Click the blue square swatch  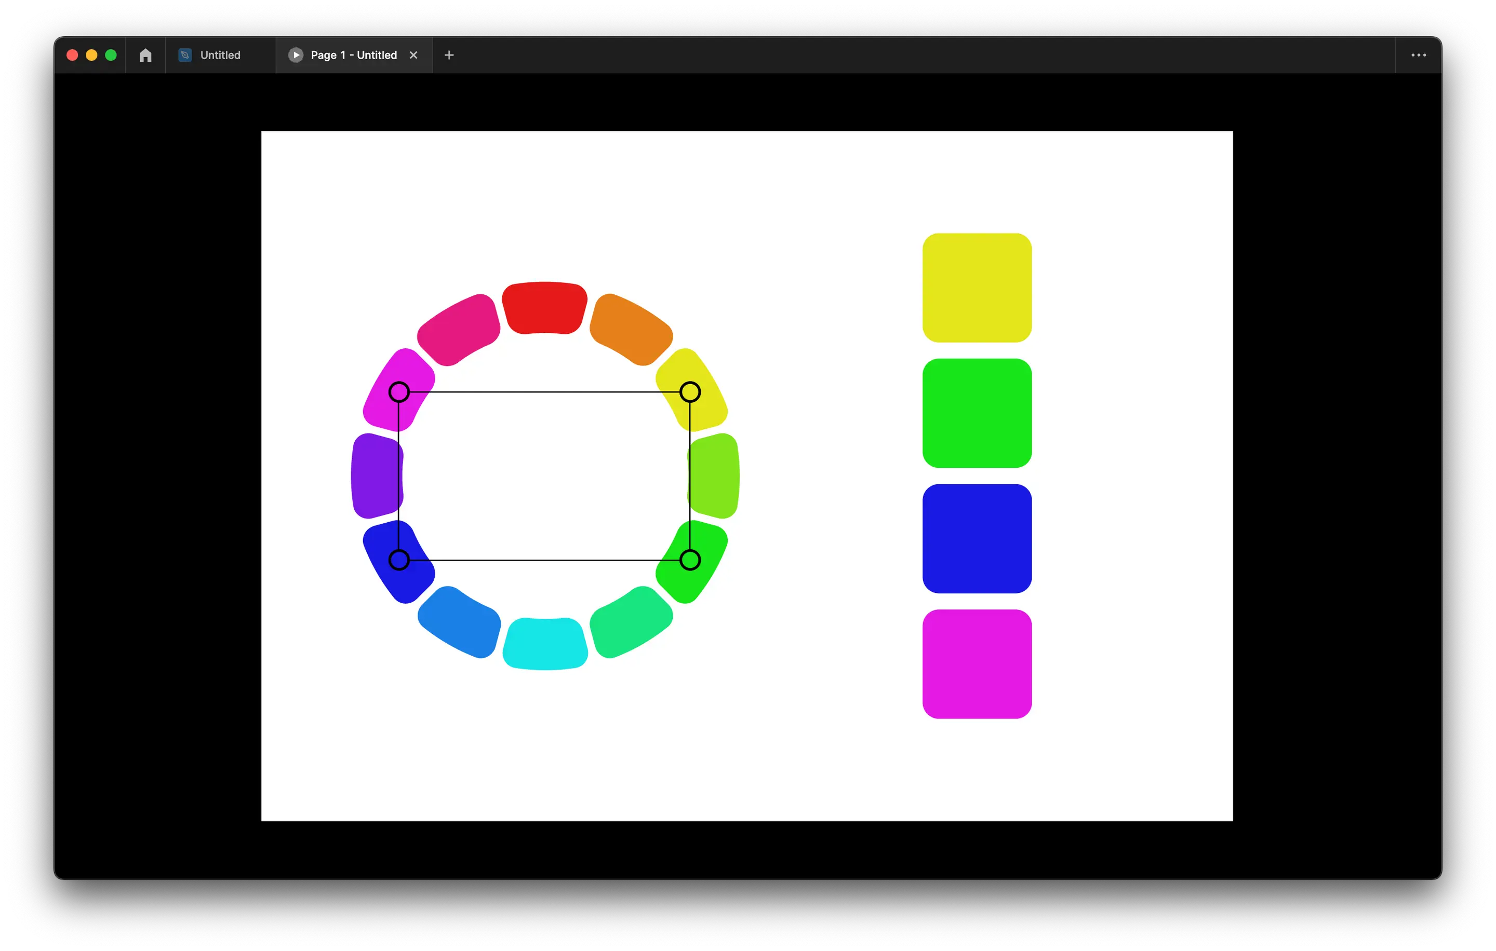click(977, 538)
